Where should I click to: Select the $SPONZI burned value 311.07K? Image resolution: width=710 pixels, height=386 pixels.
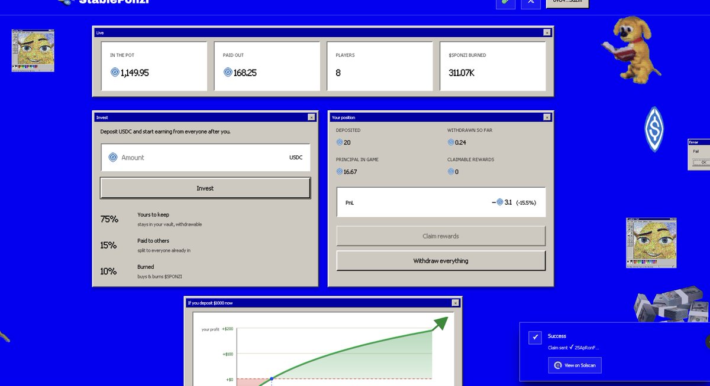[x=462, y=73]
